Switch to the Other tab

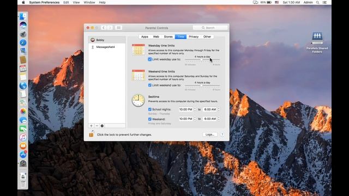pos(207,36)
